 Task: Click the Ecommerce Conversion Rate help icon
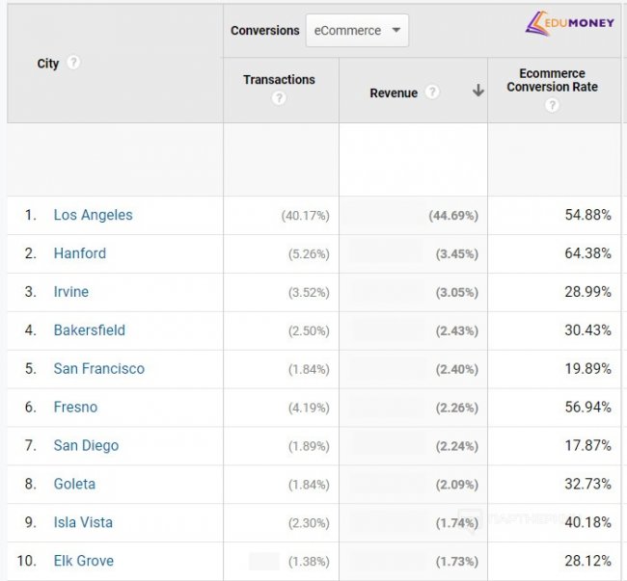[552, 105]
